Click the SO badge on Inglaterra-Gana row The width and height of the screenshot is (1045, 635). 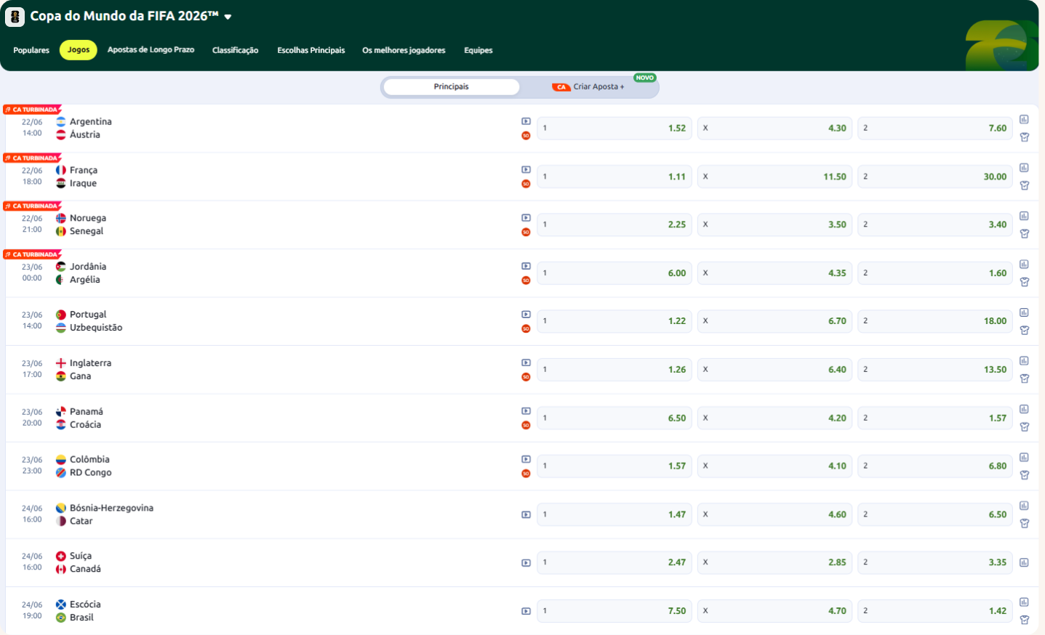(x=526, y=377)
